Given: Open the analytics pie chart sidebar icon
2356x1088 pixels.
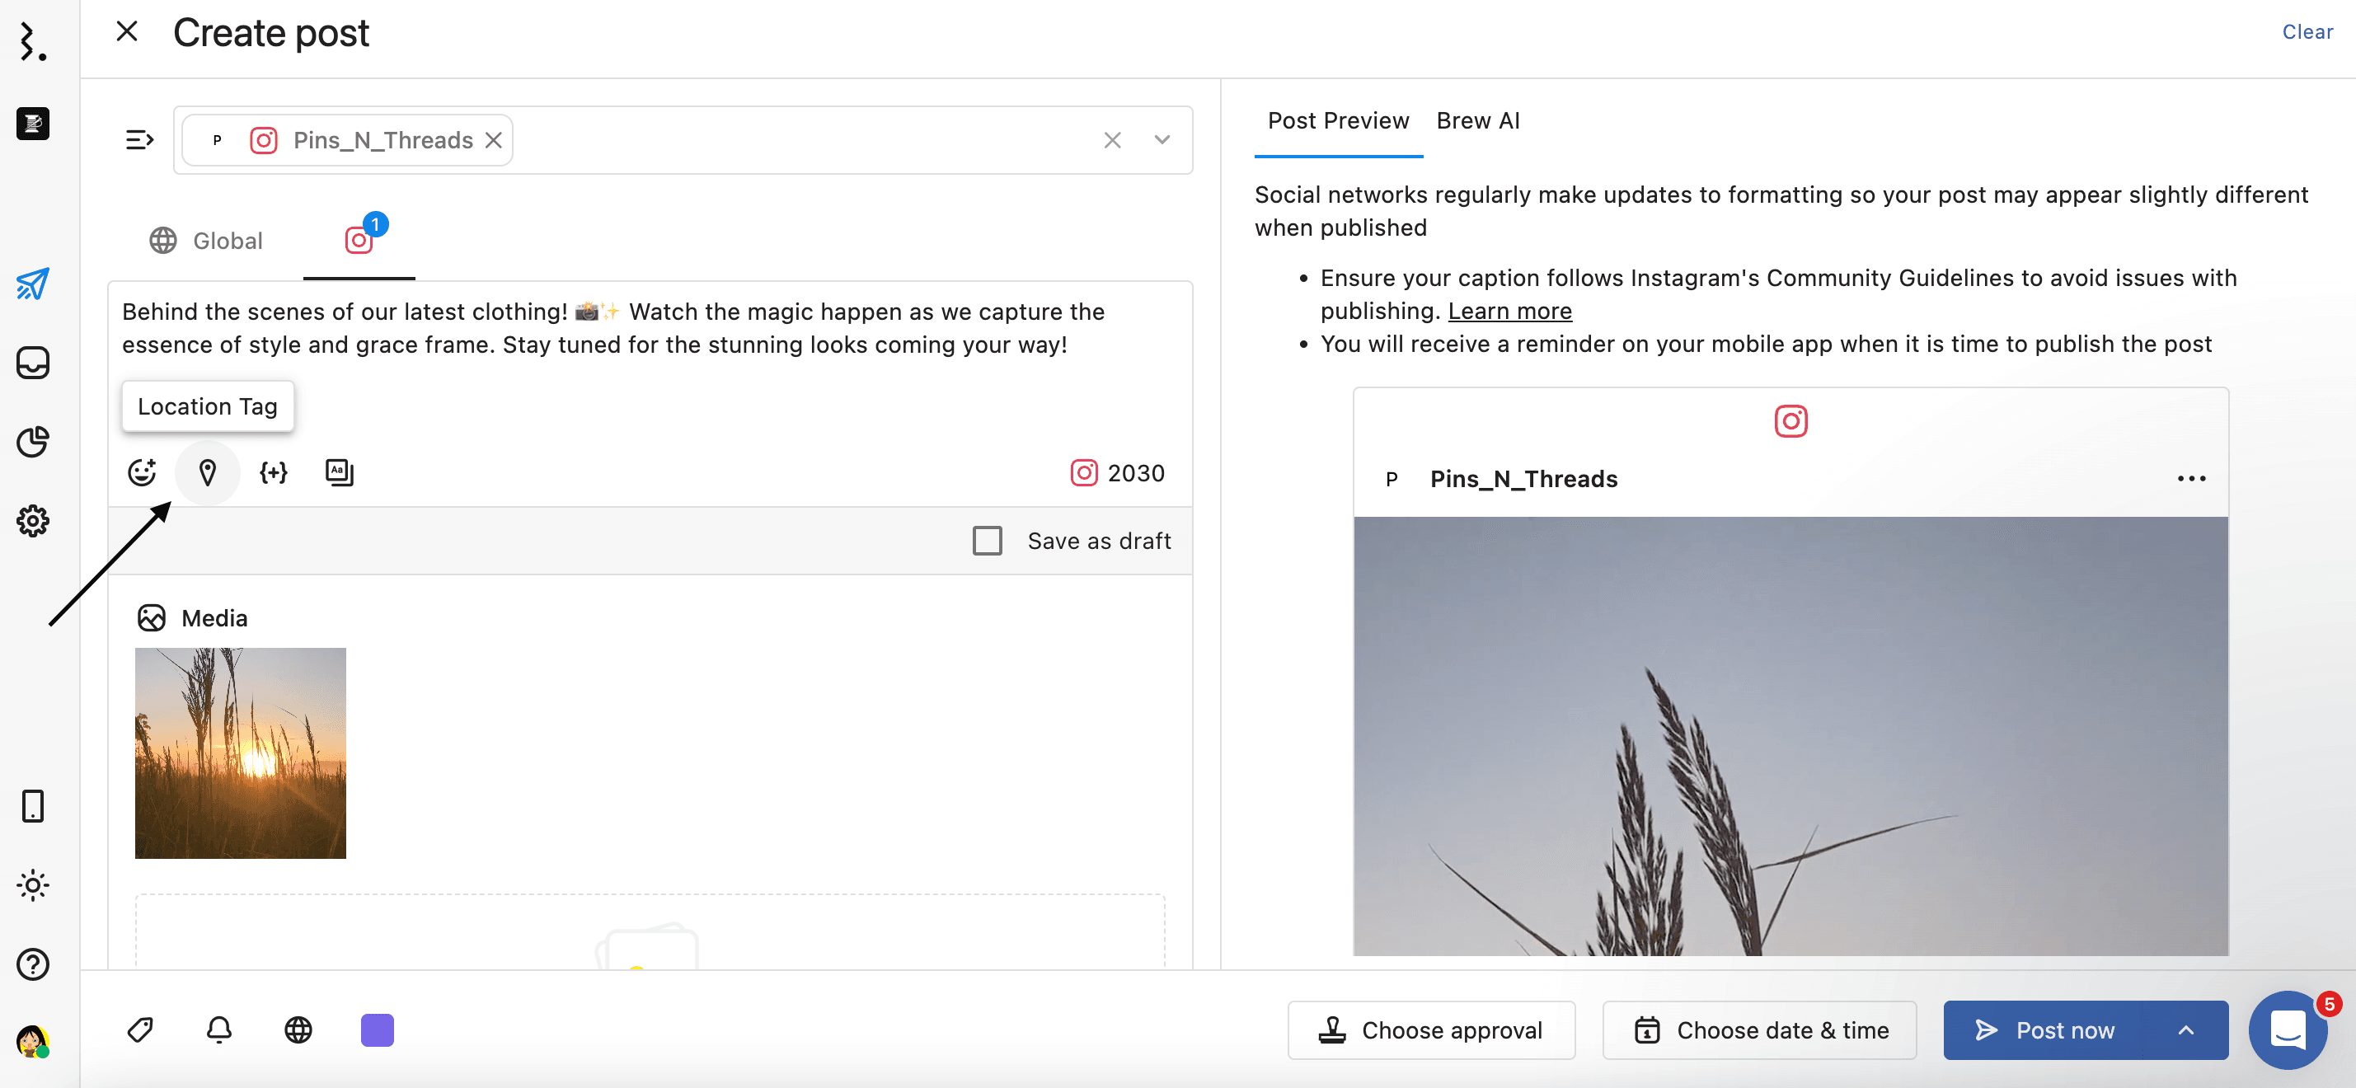Looking at the screenshot, I should 33,443.
